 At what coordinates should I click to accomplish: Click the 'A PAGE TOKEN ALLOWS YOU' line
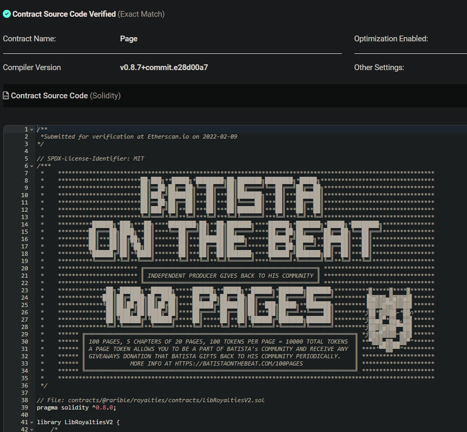coord(218,349)
